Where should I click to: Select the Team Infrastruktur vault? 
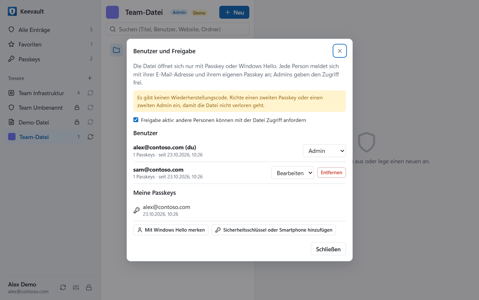[44, 93]
